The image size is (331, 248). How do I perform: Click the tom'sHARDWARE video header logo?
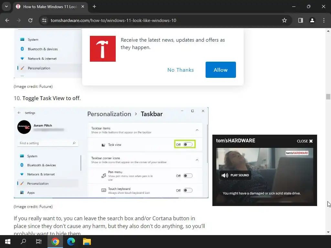[236, 141]
